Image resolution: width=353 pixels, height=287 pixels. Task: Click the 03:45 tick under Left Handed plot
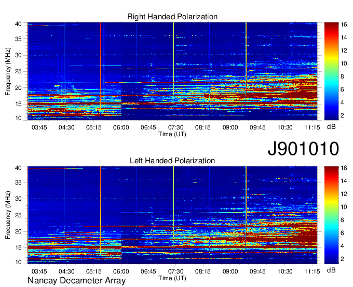pos(39,271)
